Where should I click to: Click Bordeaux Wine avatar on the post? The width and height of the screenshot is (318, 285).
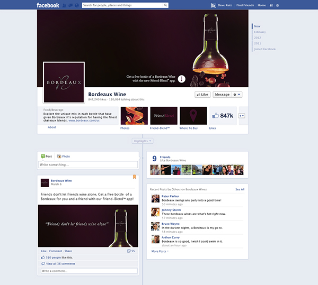click(x=45, y=182)
